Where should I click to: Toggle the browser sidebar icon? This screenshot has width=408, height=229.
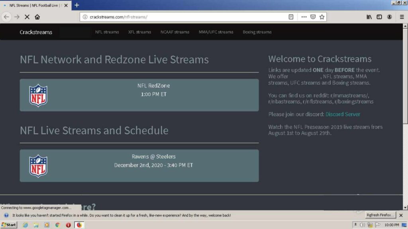379,17
